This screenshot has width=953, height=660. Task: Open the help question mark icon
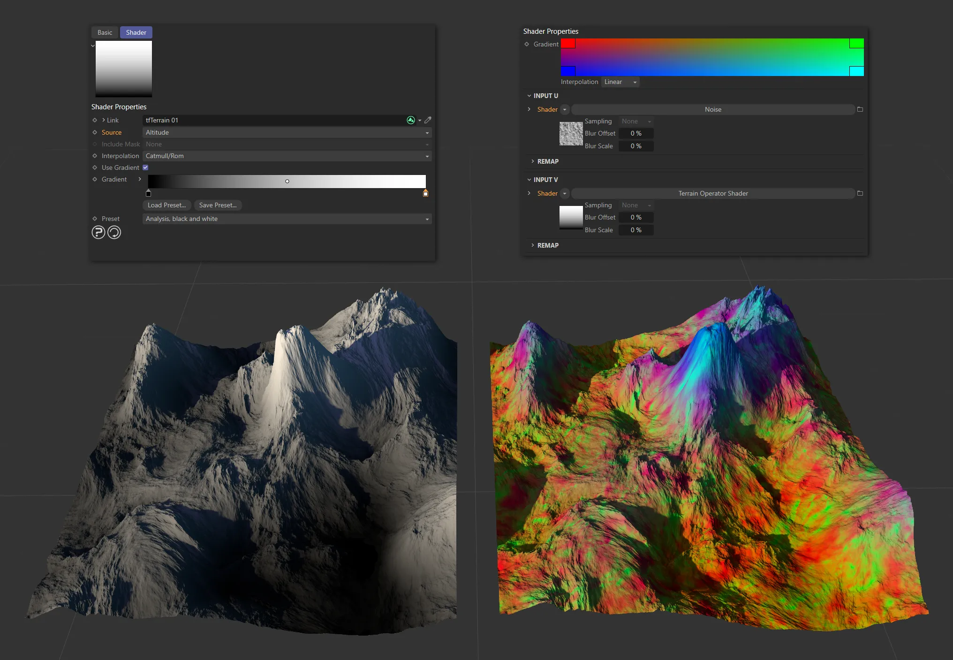[98, 232]
